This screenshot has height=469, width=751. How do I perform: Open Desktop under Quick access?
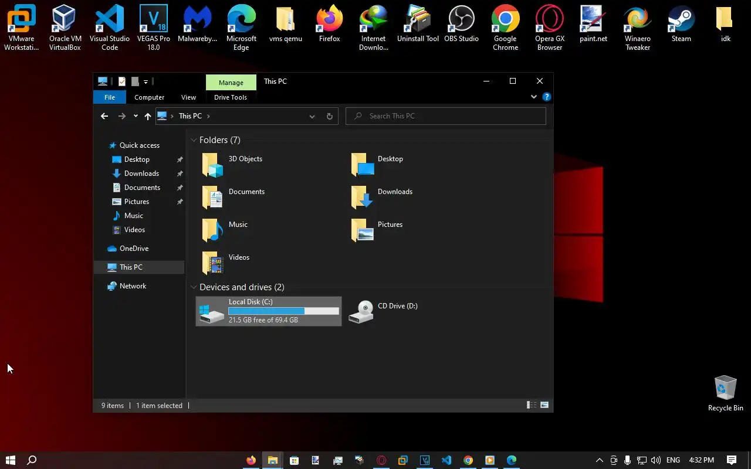(x=137, y=159)
